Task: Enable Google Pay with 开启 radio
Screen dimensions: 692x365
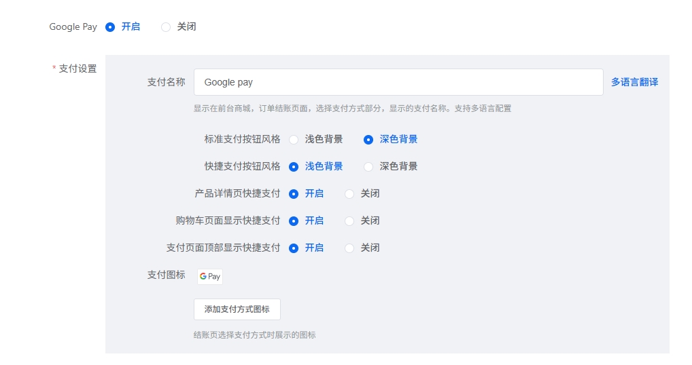Action: [110, 27]
